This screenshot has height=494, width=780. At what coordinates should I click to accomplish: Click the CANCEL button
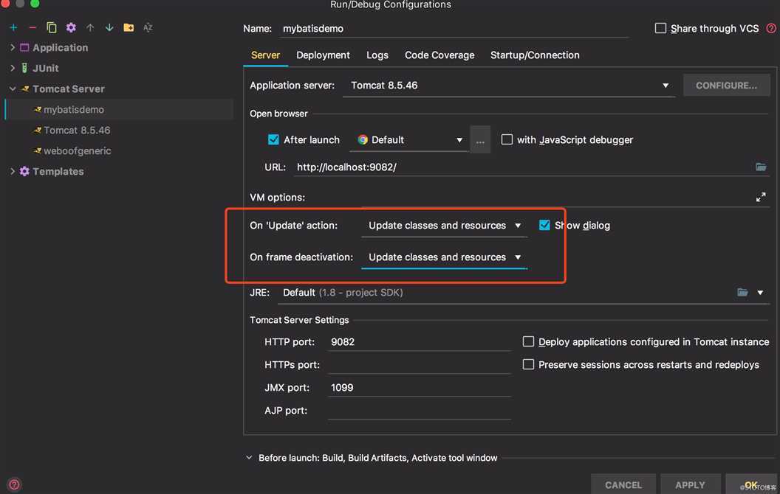[623, 484]
